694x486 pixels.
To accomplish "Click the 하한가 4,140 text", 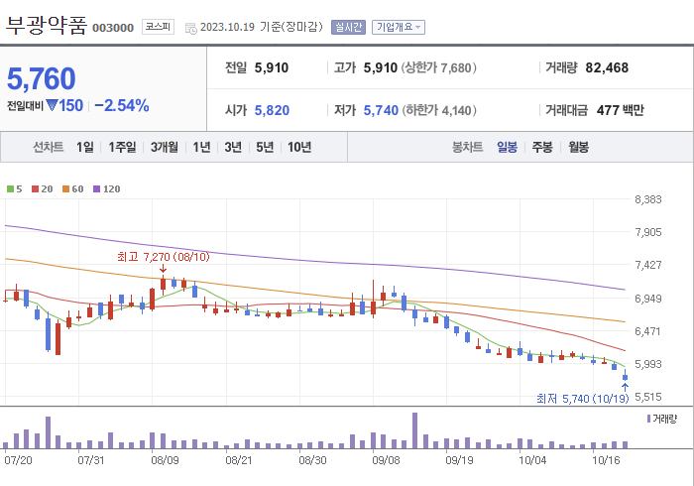I will click(x=439, y=110).
